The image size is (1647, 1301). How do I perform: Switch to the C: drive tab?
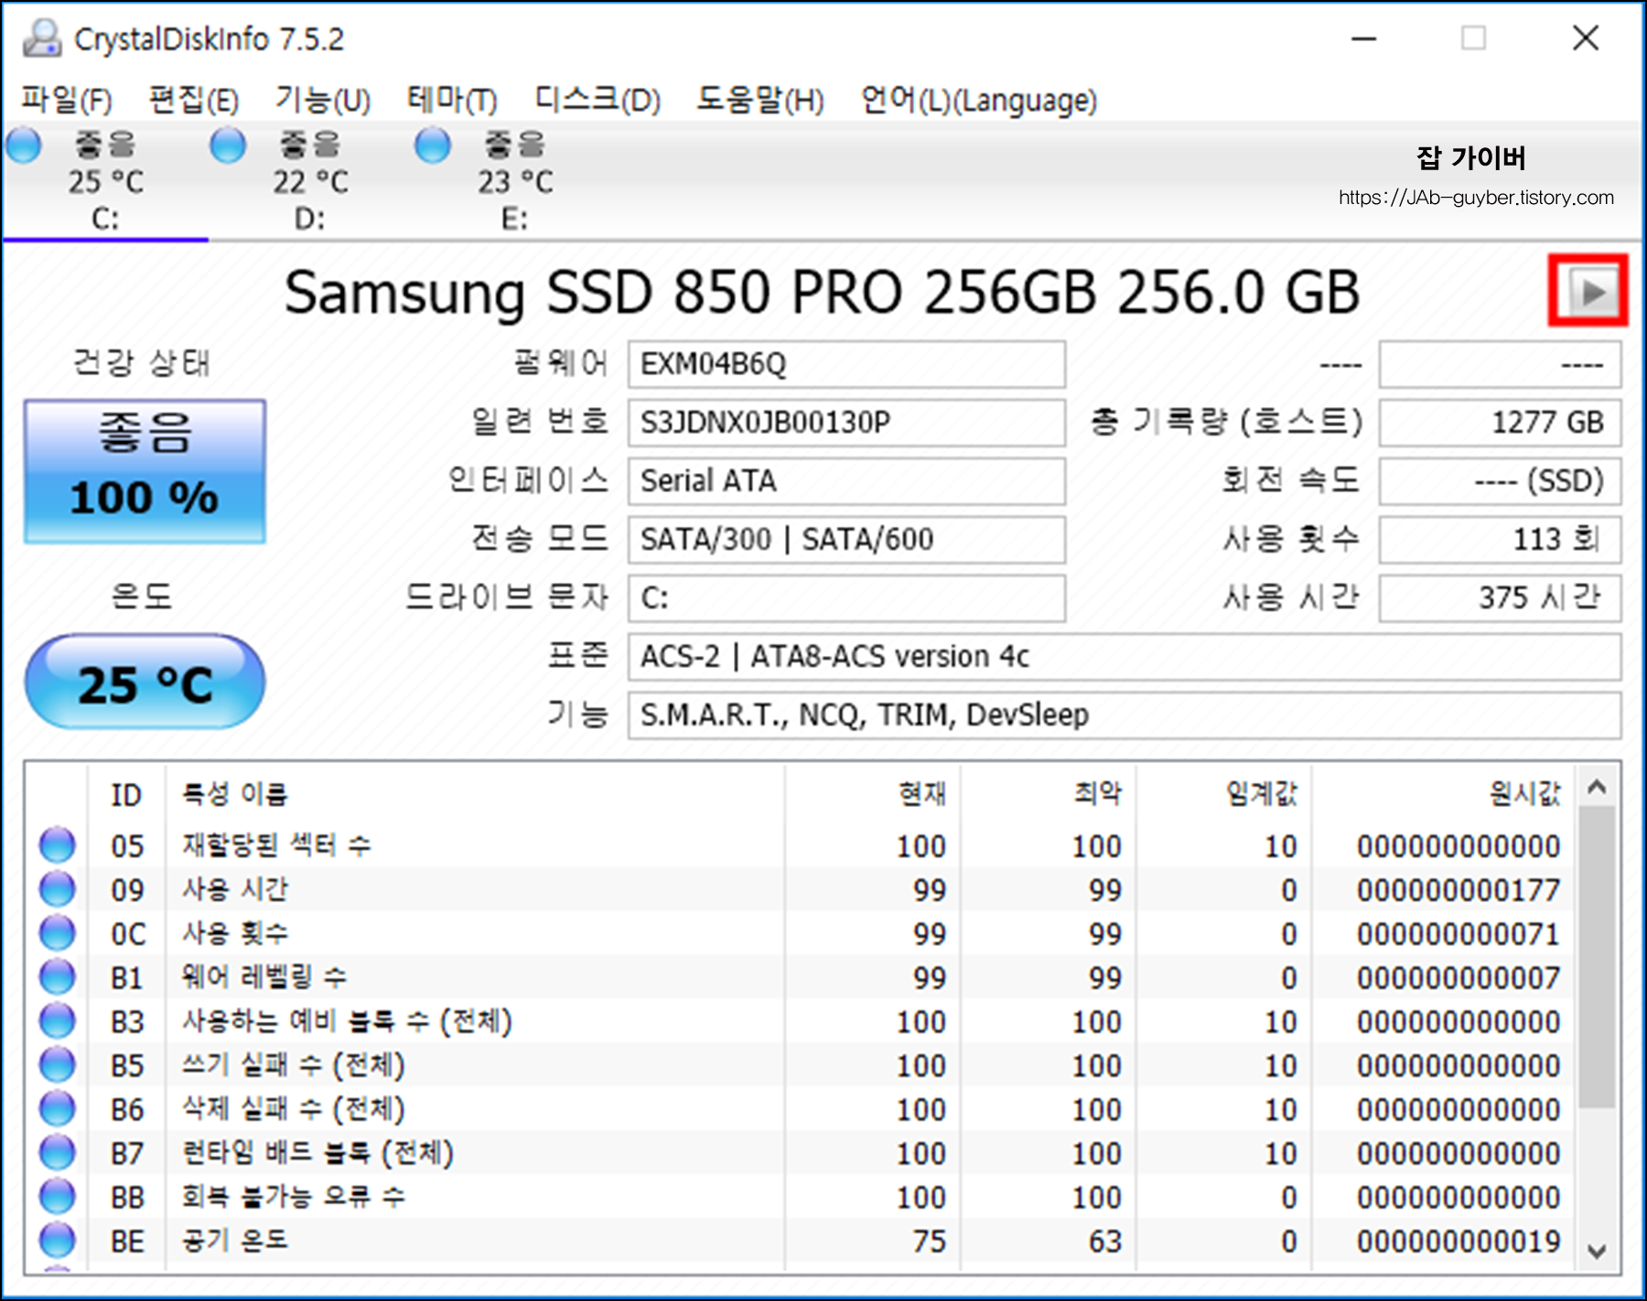click(105, 181)
